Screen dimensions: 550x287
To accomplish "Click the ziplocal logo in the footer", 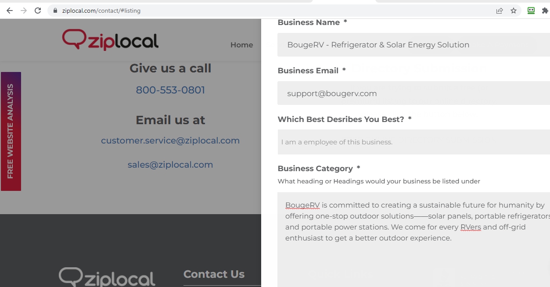I will pos(107,277).
